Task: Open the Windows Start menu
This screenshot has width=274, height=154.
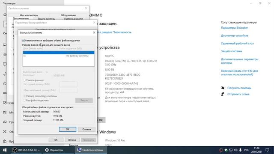Action: [5, 150]
